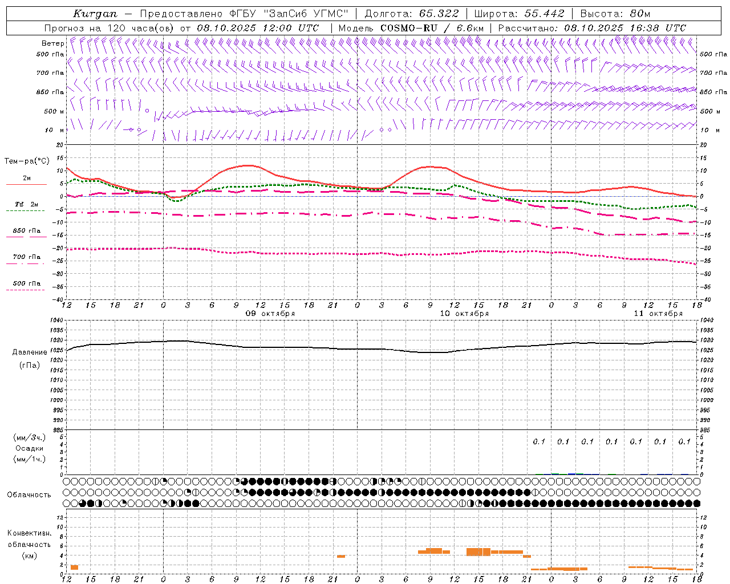Click the dotted swatch under the 500 гПа temperature legend
The height and width of the screenshot is (584, 730).
click(x=25, y=290)
